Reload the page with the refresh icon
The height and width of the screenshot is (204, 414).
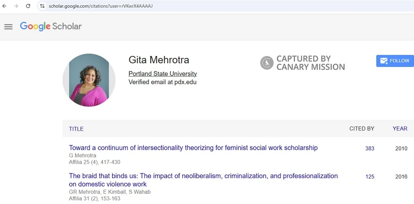point(28,6)
